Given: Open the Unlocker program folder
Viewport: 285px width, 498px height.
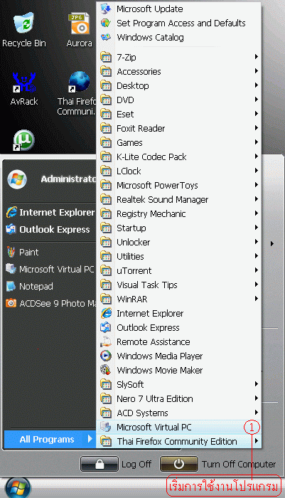Looking at the screenshot, I should [178, 242].
